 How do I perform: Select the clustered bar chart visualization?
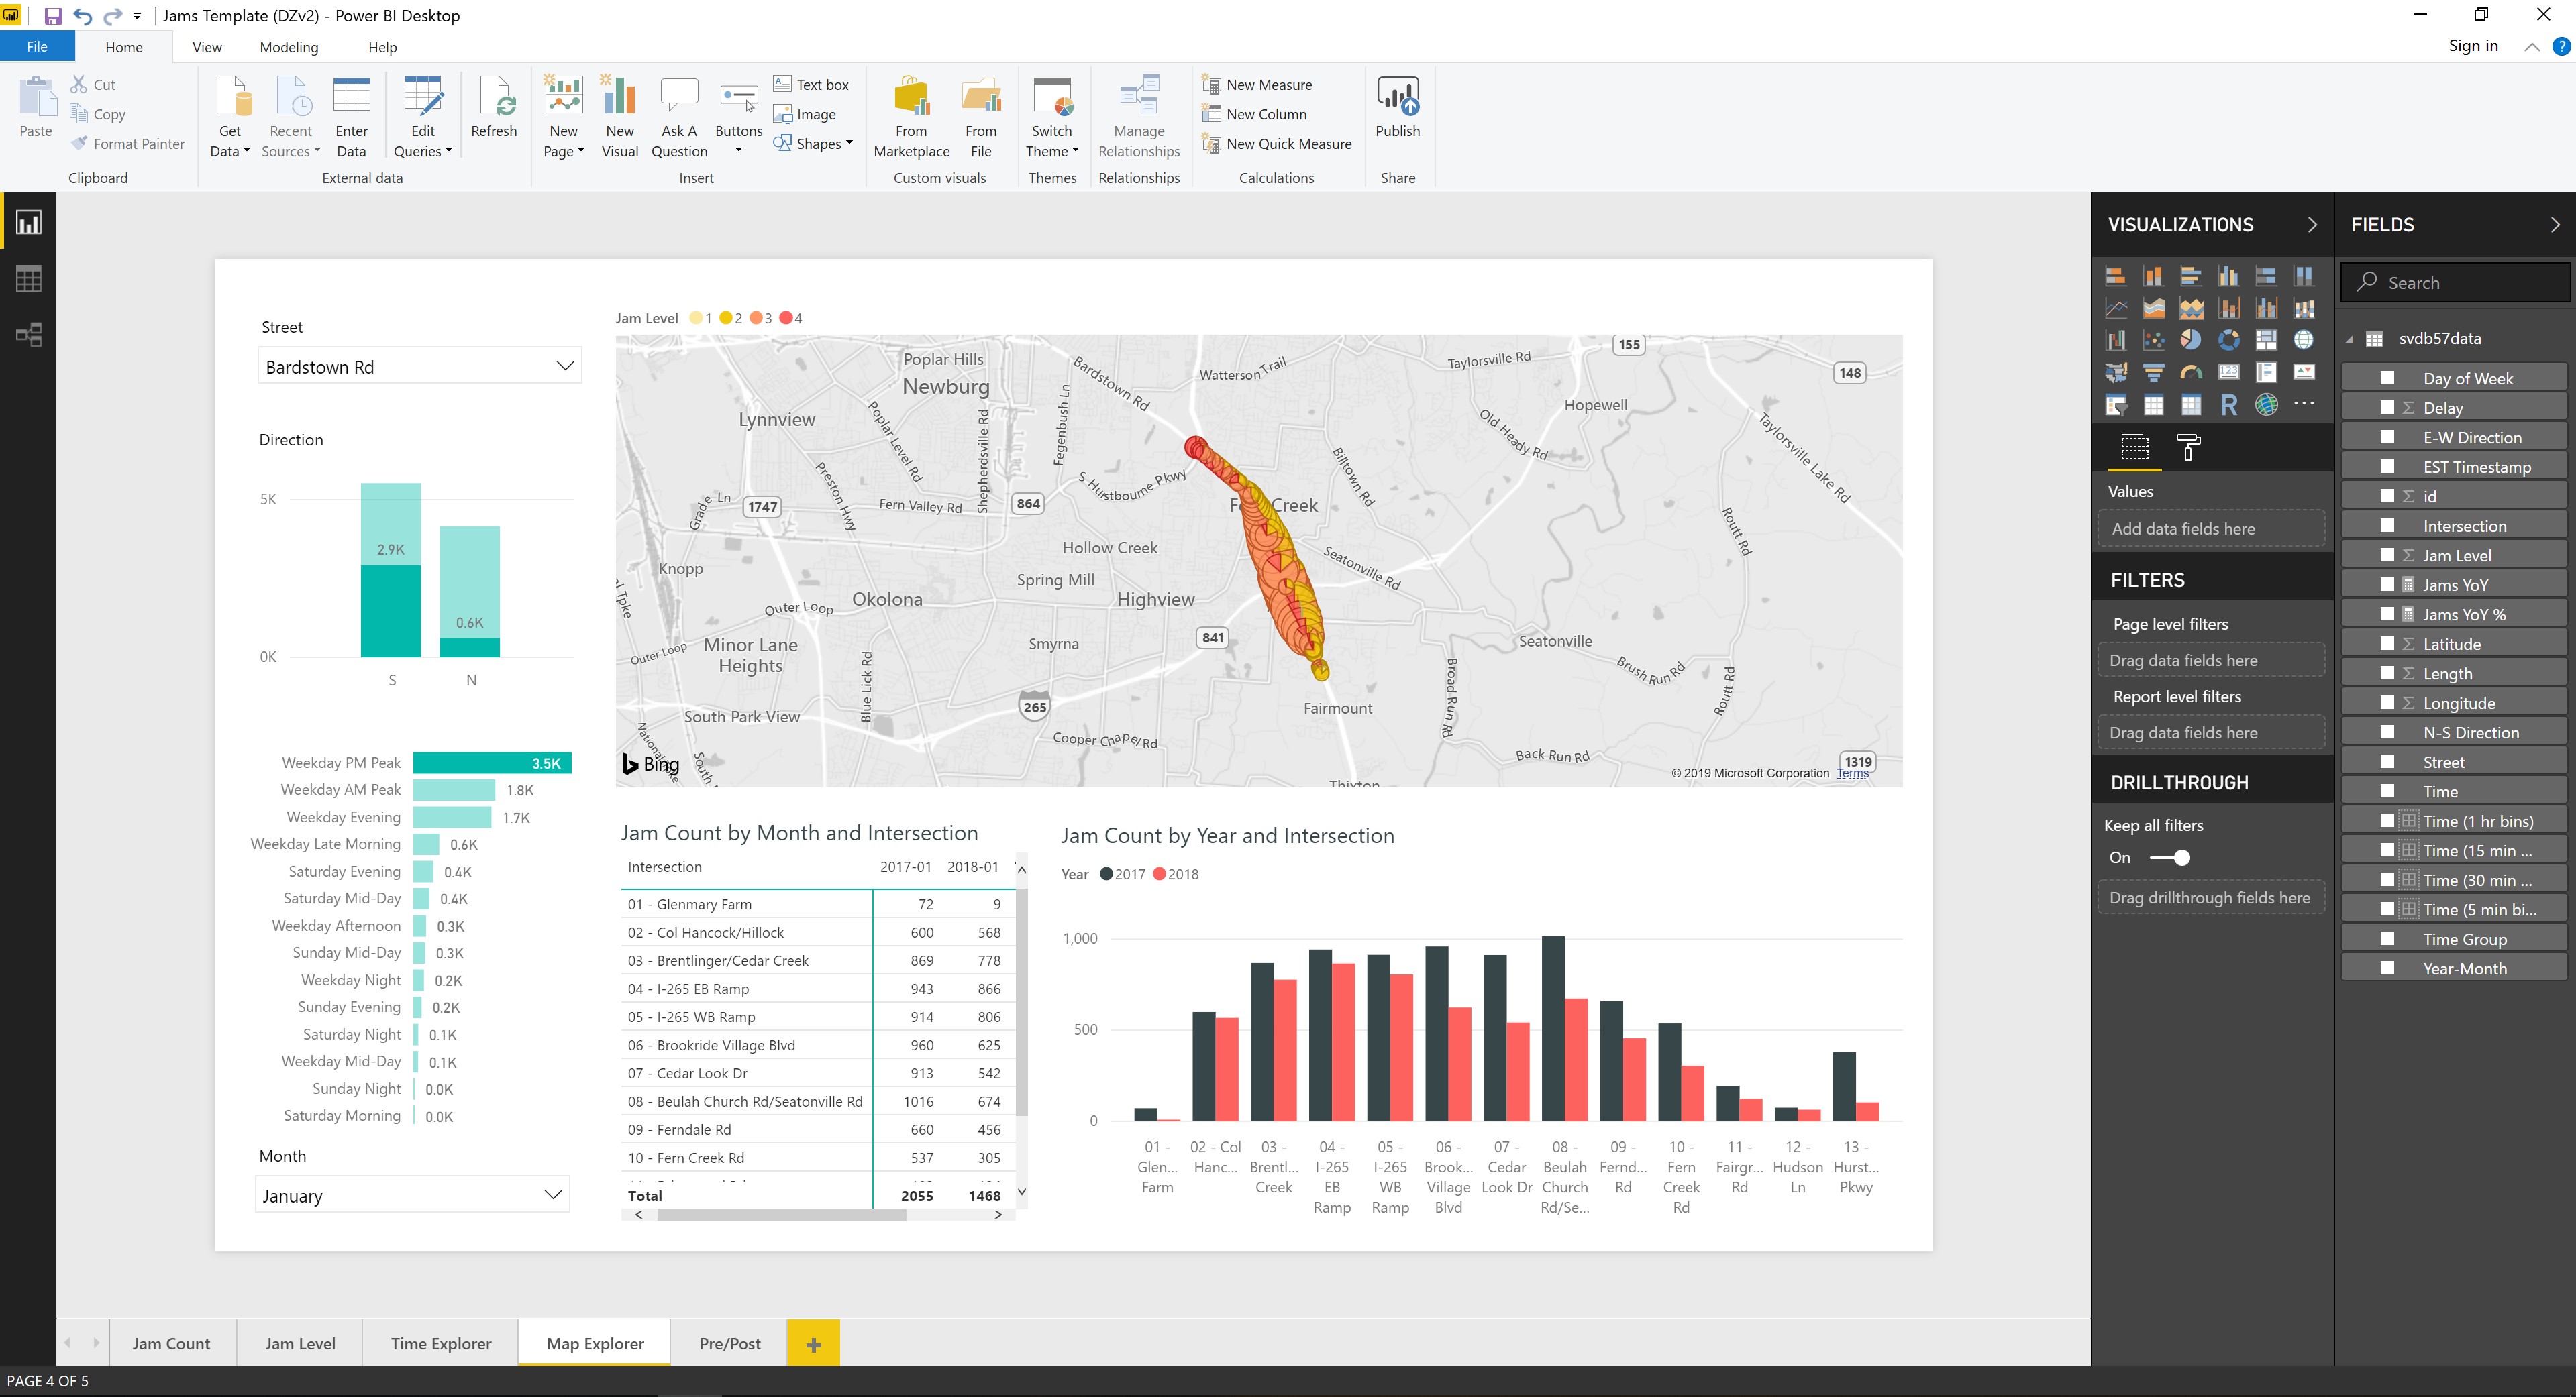pos(2191,277)
